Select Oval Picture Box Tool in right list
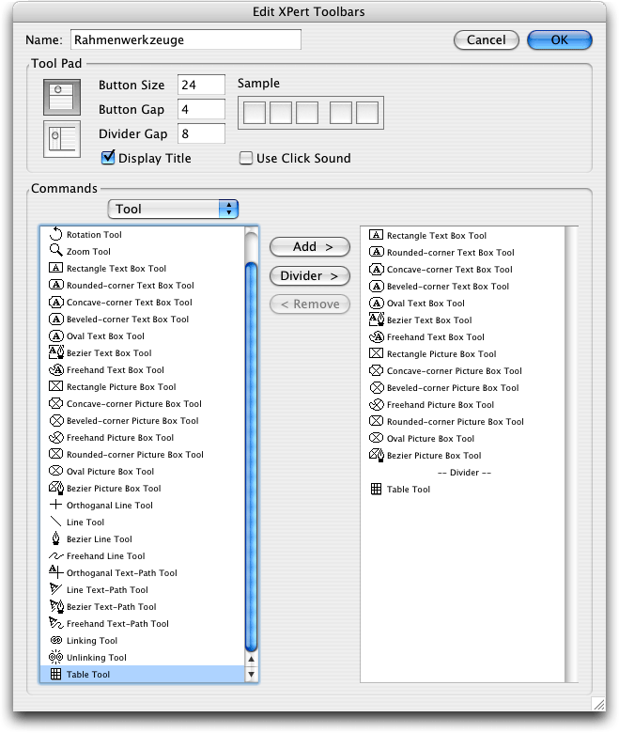The image size is (619, 733). (x=462, y=439)
